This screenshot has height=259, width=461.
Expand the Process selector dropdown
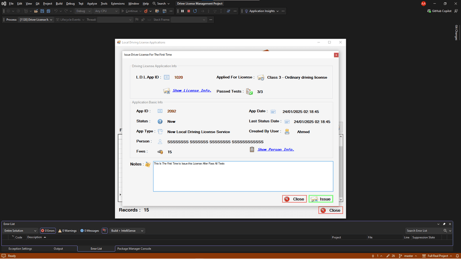coord(50,20)
